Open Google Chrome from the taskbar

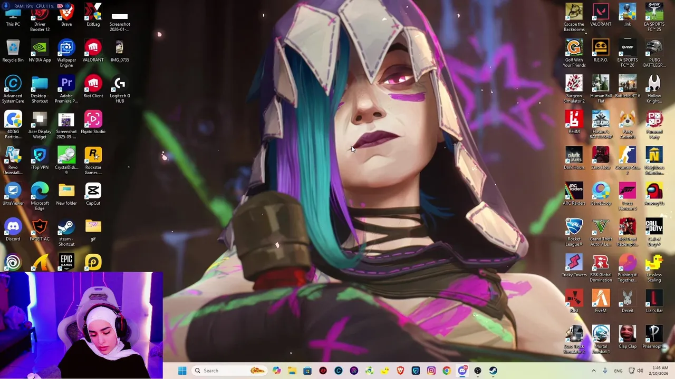pyautogui.click(x=447, y=371)
